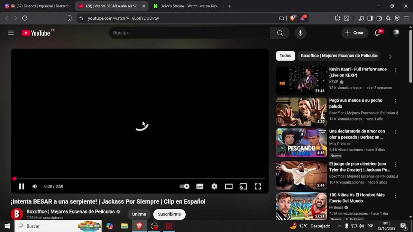Enter fullscreen mode
Screen dimensions: 413x232
[258, 186]
